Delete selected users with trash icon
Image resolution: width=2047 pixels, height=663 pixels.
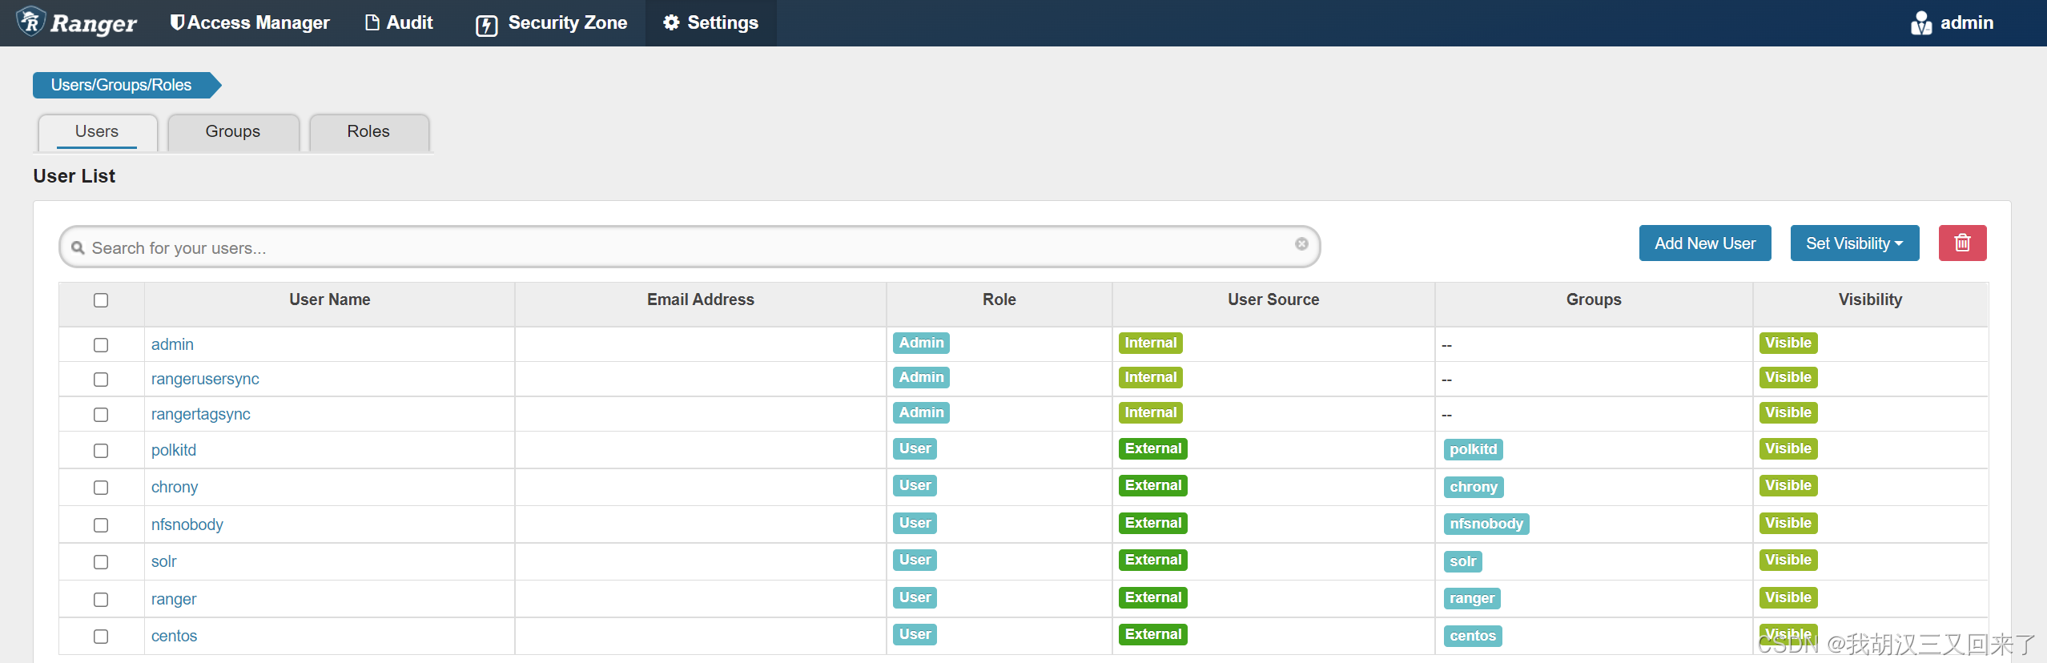tap(1962, 243)
